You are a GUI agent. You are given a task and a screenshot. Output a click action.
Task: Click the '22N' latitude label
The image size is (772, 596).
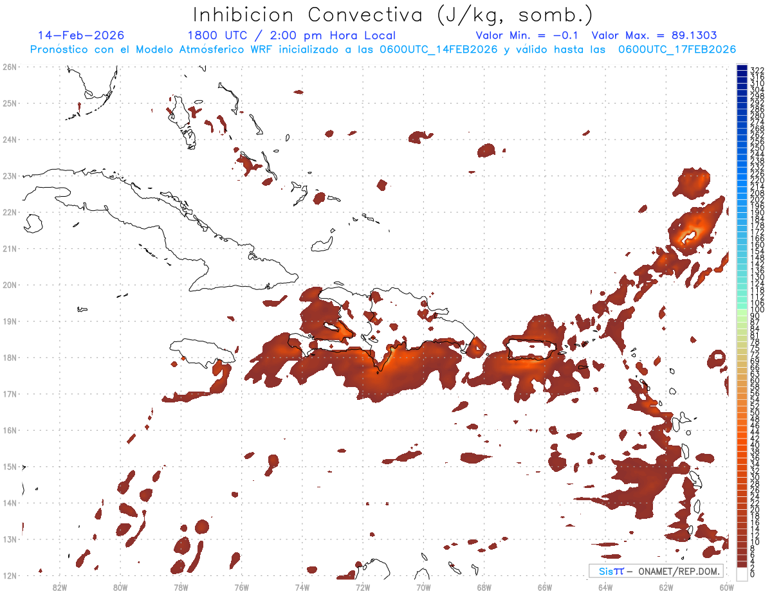[x=10, y=212]
